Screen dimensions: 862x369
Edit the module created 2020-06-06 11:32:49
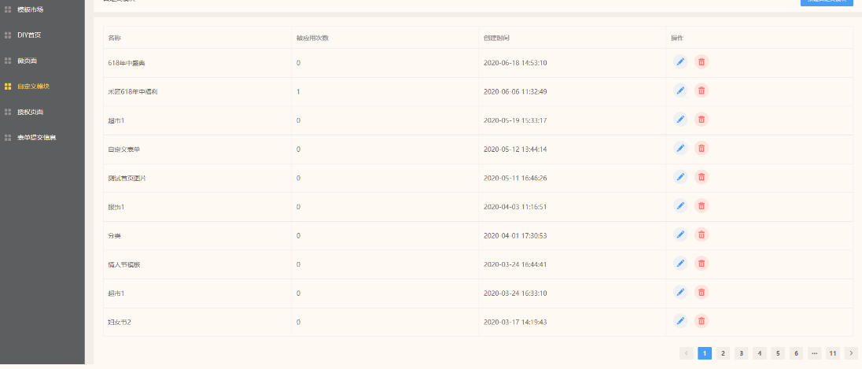pyautogui.click(x=680, y=90)
